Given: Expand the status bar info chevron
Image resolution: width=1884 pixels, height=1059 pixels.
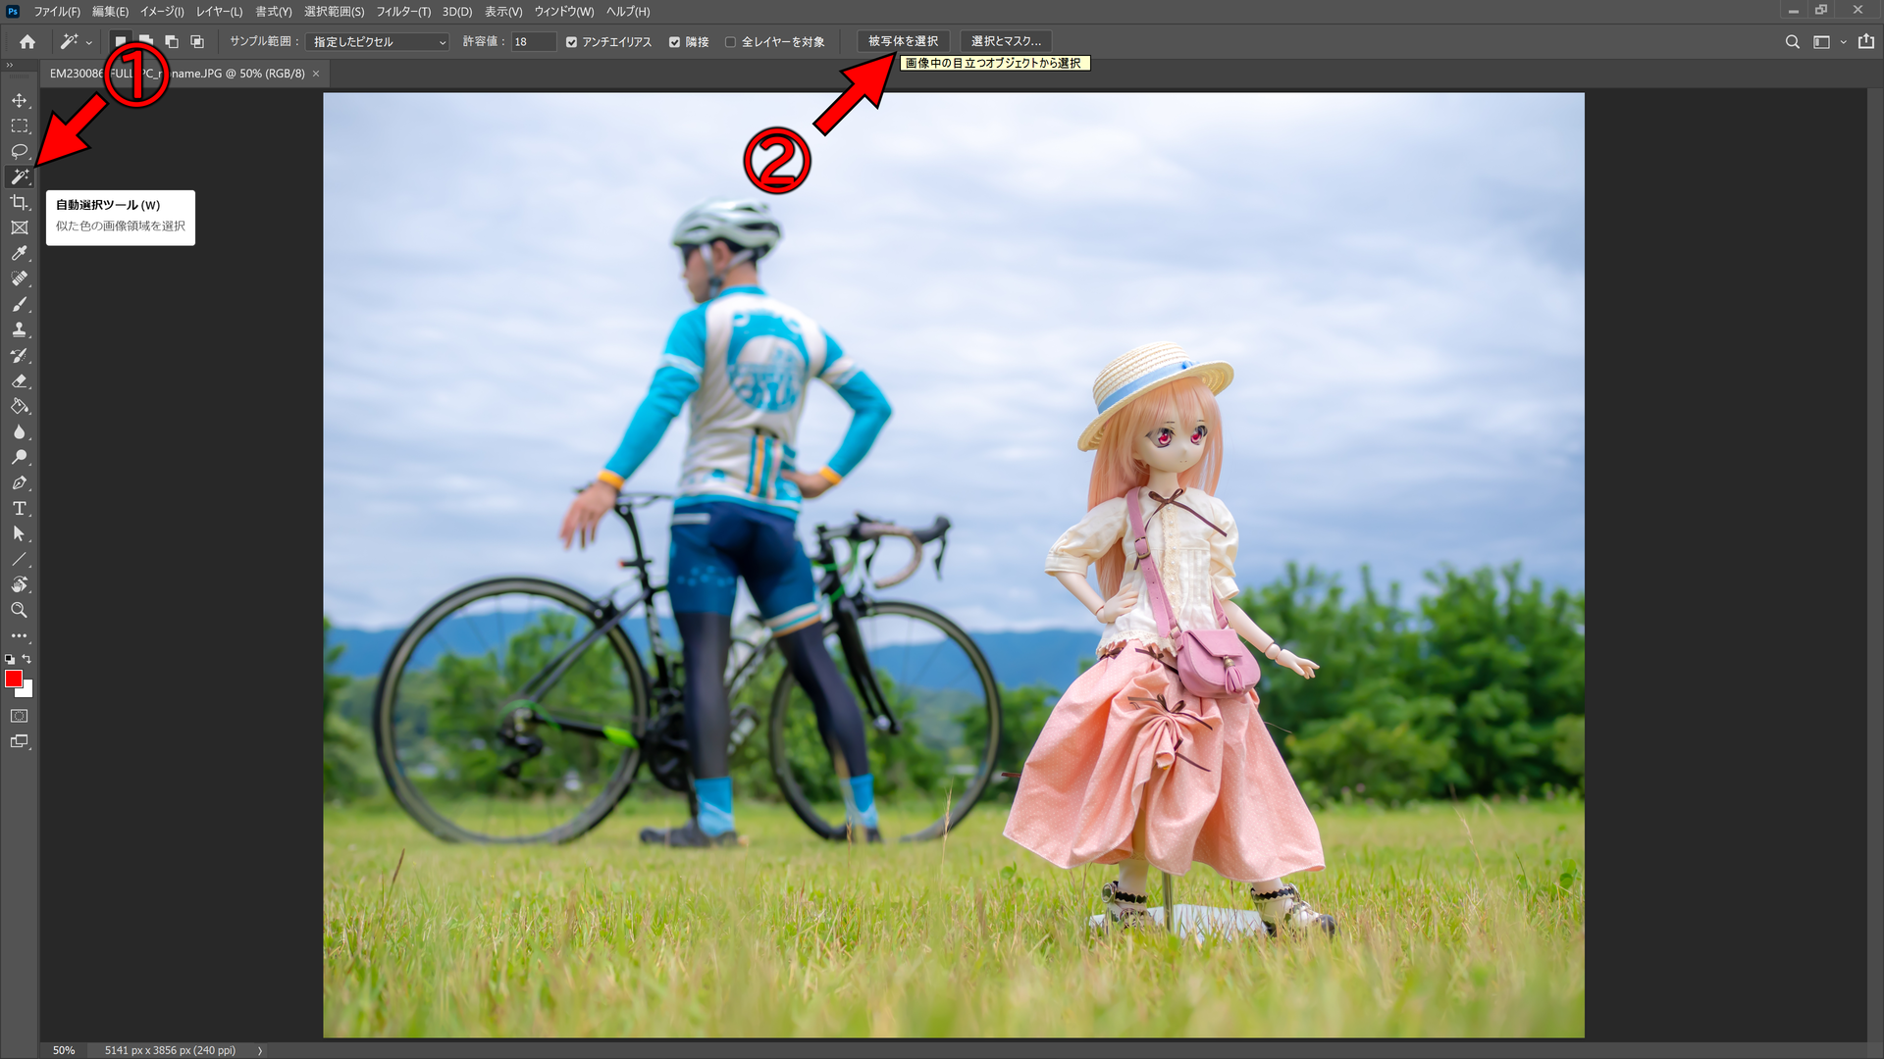Looking at the screenshot, I should click(x=260, y=1049).
